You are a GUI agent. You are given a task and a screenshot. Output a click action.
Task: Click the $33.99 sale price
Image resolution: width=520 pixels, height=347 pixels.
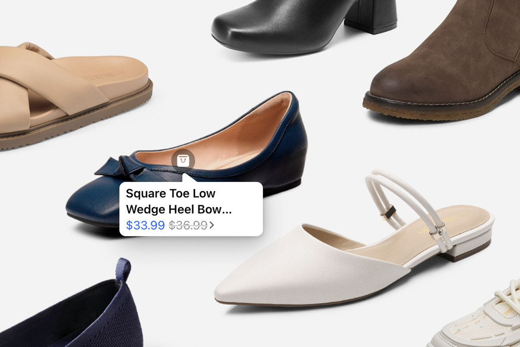point(145,225)
